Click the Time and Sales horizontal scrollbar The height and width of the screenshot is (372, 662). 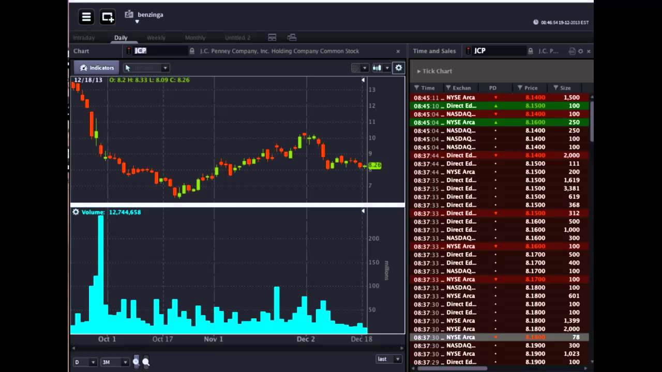click(x=453, y=368)
